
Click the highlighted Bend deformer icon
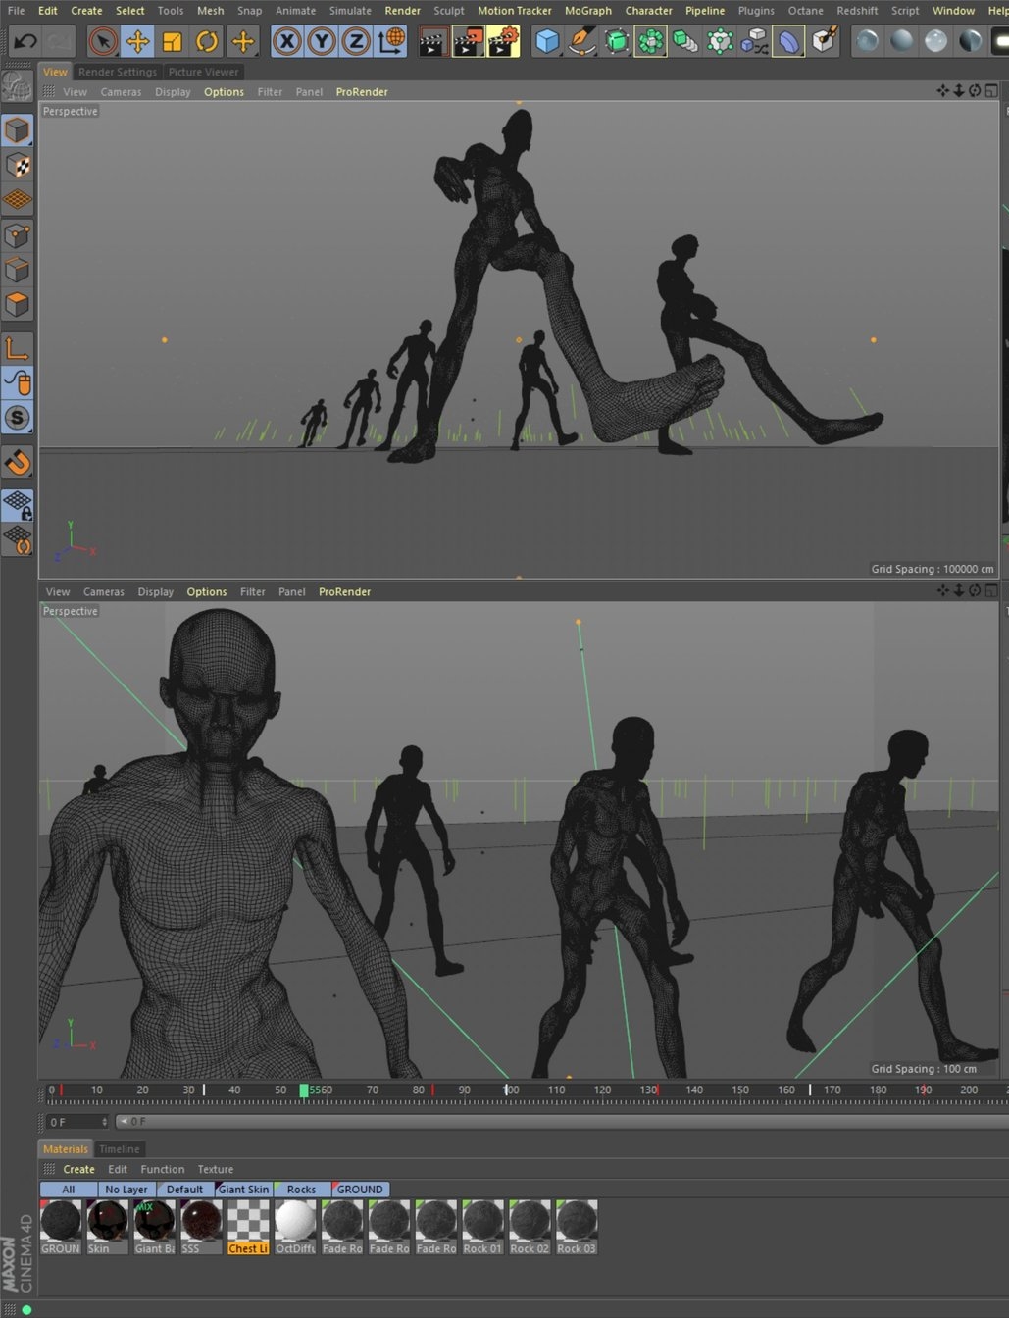pos(788,41)
